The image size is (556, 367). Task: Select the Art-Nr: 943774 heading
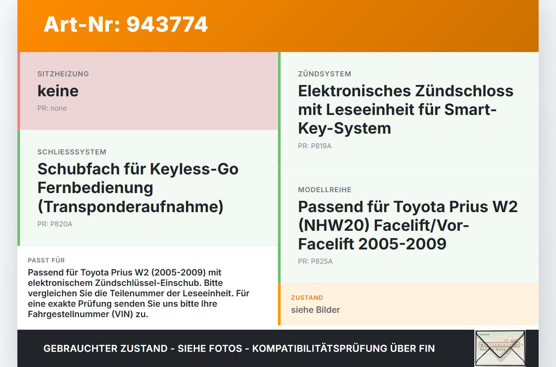[126, 24]
